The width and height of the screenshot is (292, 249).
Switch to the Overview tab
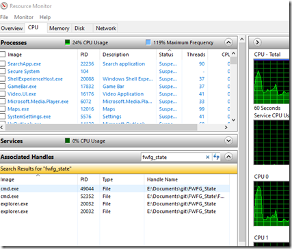pos(12,29)
